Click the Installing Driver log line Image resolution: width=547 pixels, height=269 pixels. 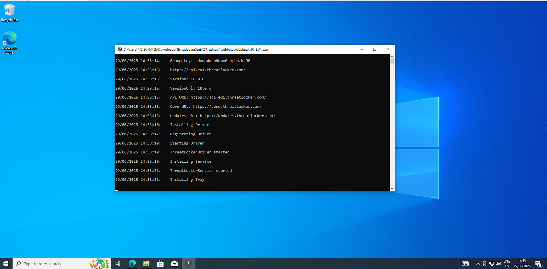[162, 125]
